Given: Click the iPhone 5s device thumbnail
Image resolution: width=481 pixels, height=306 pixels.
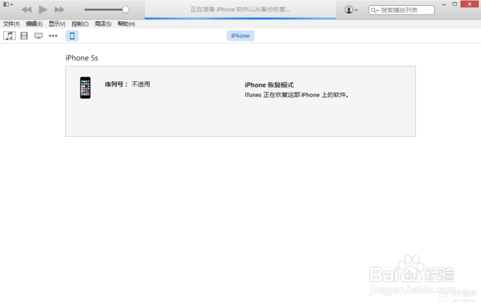Looking at the screenshot, I should click(x=85, y=88).
